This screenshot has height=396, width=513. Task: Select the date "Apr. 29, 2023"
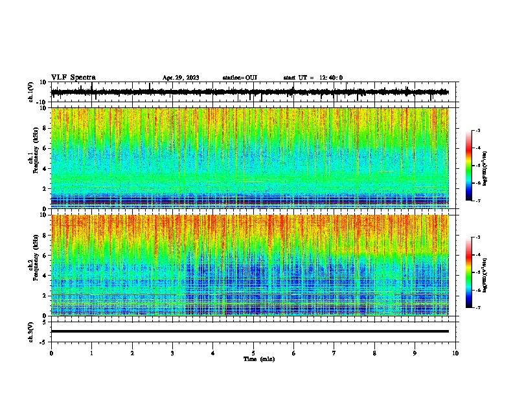point(181,78)
